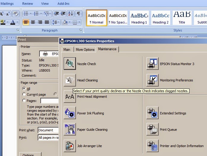Click the Text Highlight Color icon
Screen dimensions: 207x156
(3, 22)
